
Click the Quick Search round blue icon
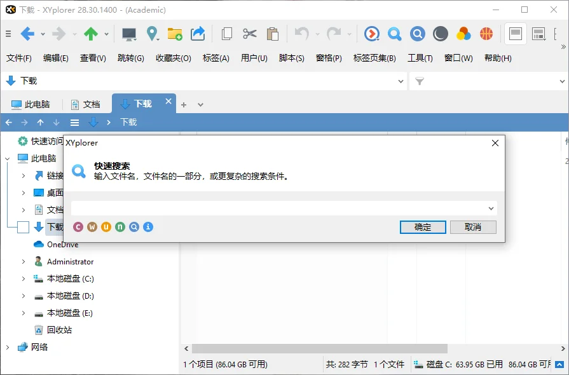point(417,34)
